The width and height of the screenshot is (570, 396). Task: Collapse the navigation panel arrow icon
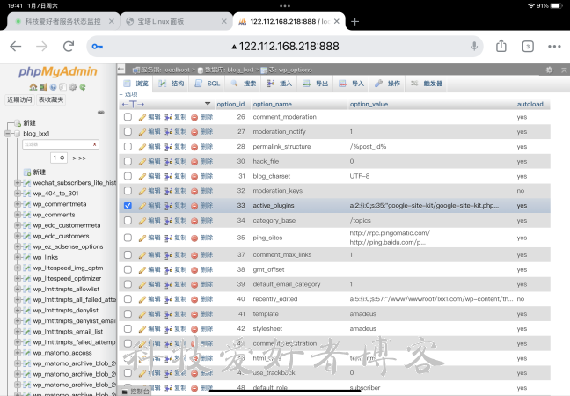tap(121, 69)
